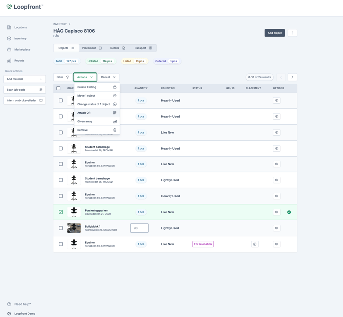Open the Marketplace sidebar item
The width and height of the screenshot is (343, 317).
(19, 50)
